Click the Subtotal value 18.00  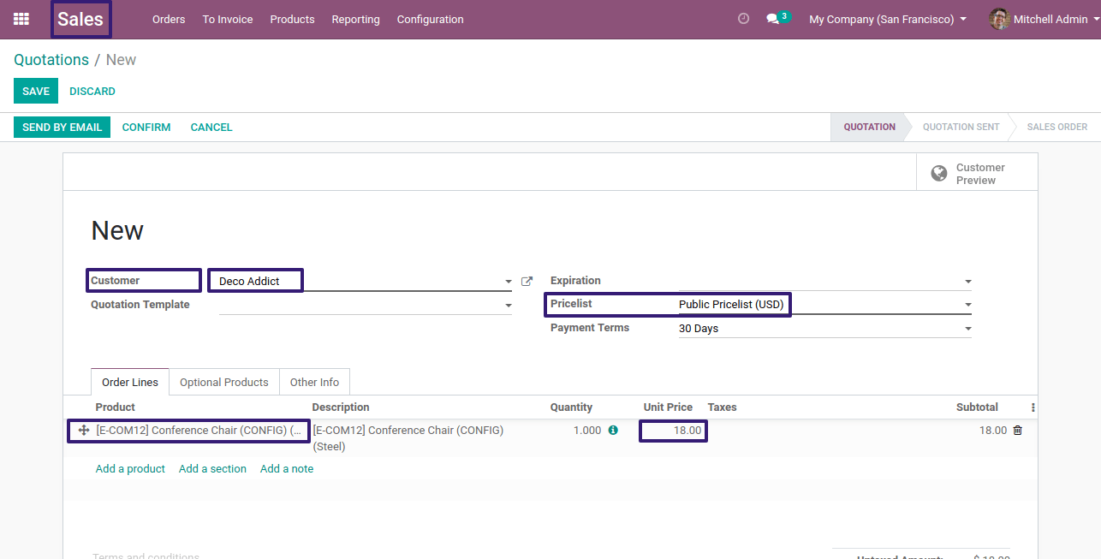pos(993,431)
